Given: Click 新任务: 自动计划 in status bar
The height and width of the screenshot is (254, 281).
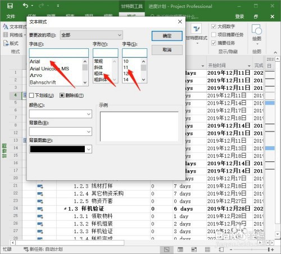Looking at the screenshot, I should pyautogui.click(x=43, y=250).
